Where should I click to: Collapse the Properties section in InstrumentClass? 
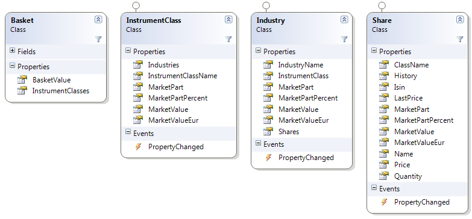(x=128, y=51)
